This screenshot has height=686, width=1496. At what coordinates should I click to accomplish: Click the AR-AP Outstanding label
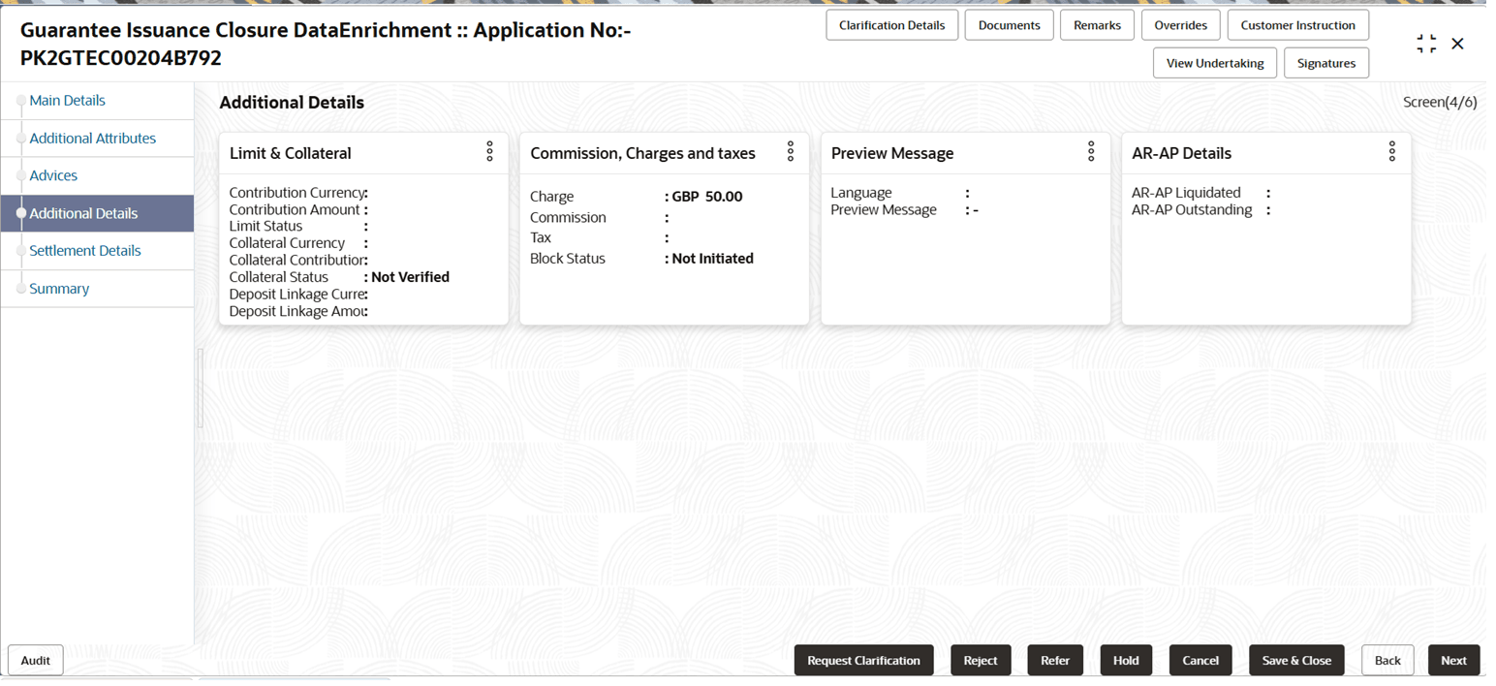(1192, 209)
